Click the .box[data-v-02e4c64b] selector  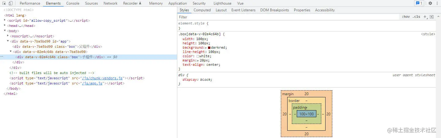point(199,34)
